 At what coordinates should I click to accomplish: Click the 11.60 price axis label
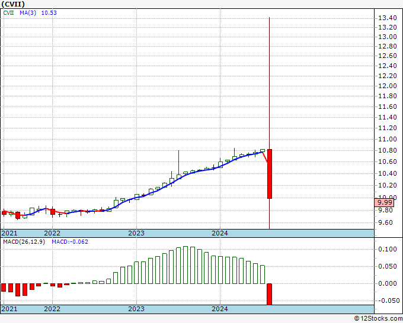[x=388, y=106]
